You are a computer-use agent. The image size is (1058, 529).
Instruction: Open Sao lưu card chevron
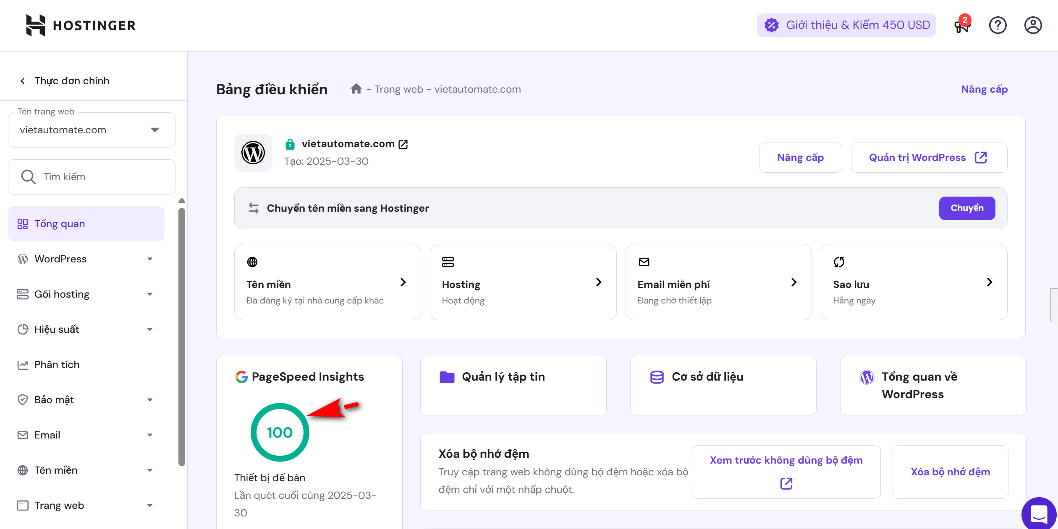[x=990, y=282]
